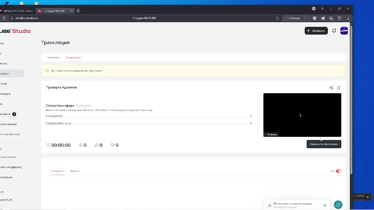The image size is (374, 210).
Task: Open a new browser tab
Action: tap(78, 11)
